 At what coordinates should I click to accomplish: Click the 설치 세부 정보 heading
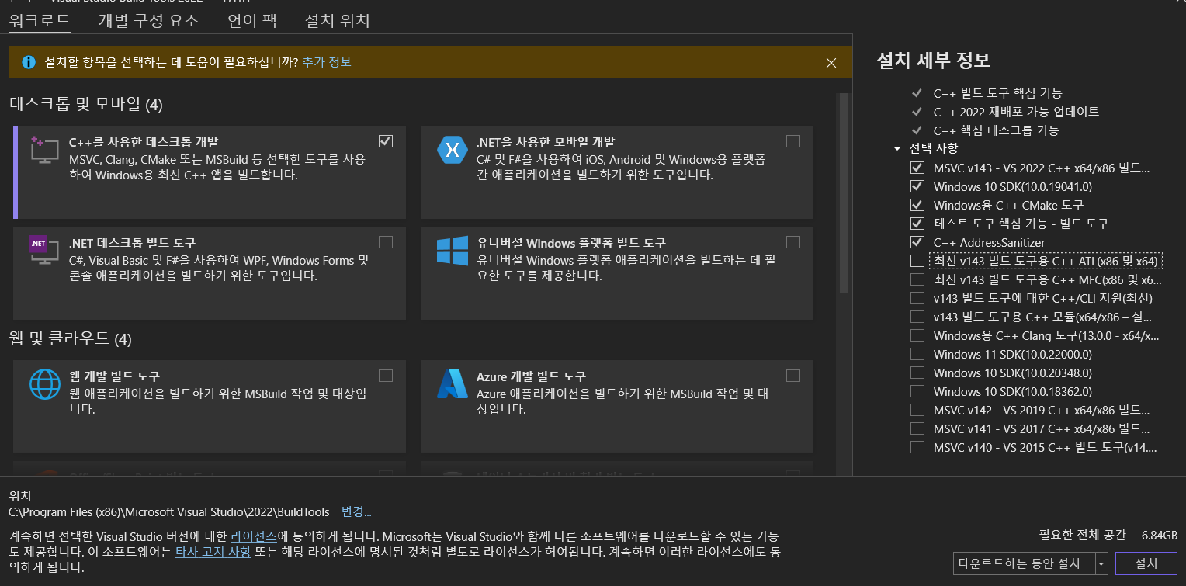click(x=933, y=61)
